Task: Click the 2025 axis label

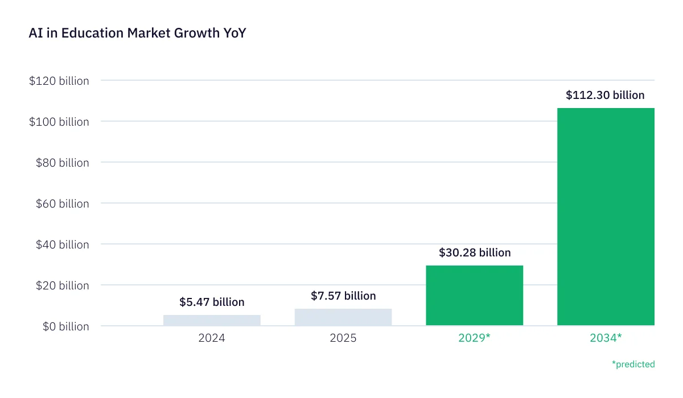Action: pos(343,338)
